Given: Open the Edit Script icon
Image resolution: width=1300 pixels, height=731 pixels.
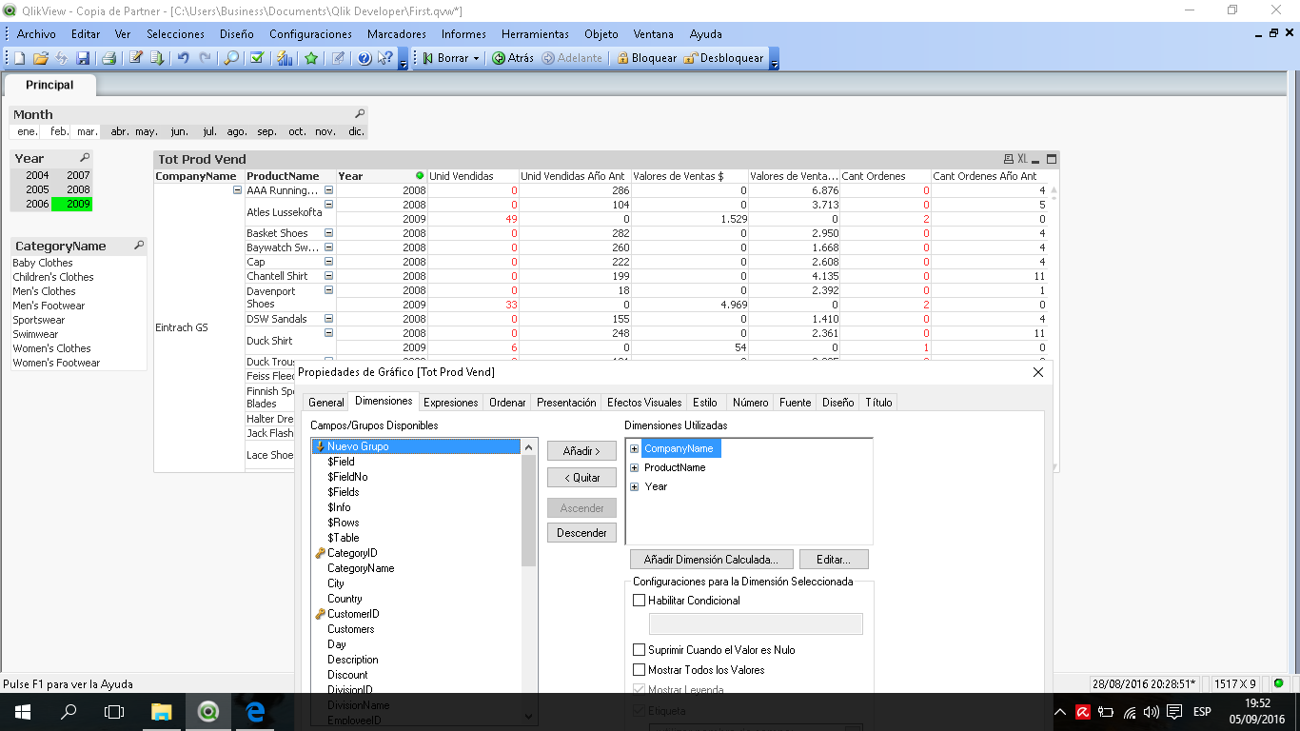Looking at the screenshot, I should tap(135, 59).
